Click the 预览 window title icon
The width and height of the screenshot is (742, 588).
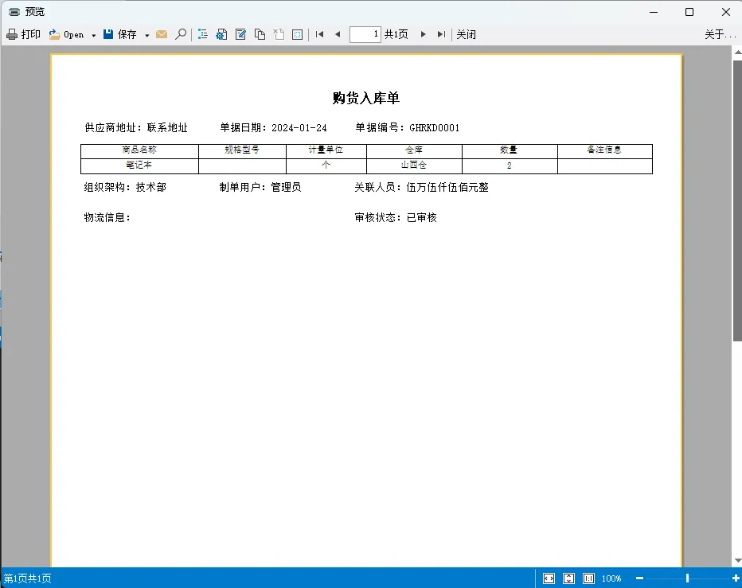point(14,12)
